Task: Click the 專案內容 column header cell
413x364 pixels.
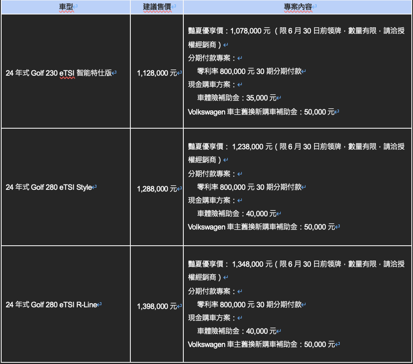Action: click(x=298, y=7)
